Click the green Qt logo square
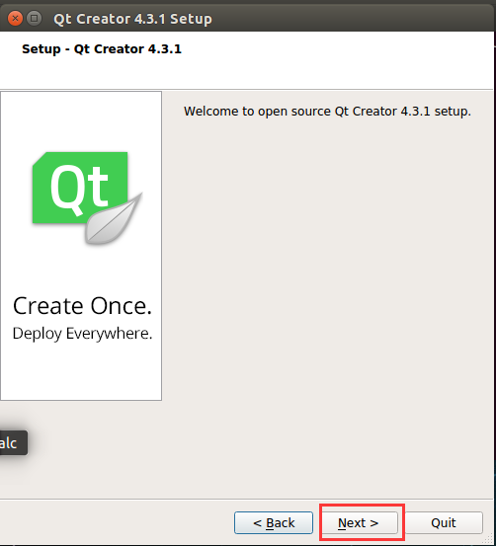 80,188
